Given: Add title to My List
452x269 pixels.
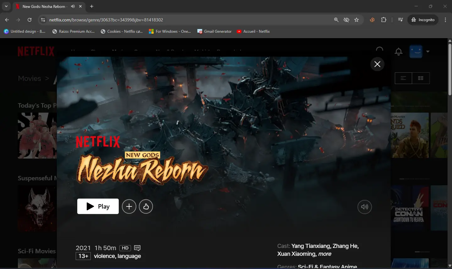Looking at the screenshot, I should [129, 207].
